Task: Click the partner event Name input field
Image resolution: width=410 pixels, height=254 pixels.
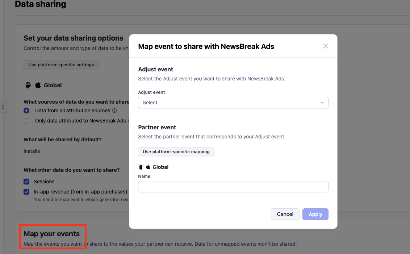Action: point(233,187)
